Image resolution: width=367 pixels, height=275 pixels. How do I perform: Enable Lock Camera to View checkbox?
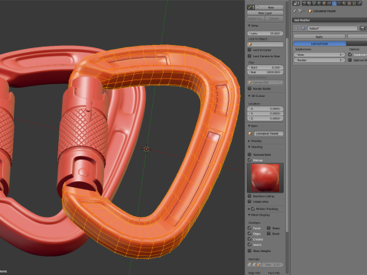(x=249, y=56)
